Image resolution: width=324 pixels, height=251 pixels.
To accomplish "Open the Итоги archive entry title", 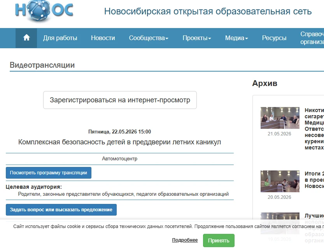I will (x=314, y=180).
